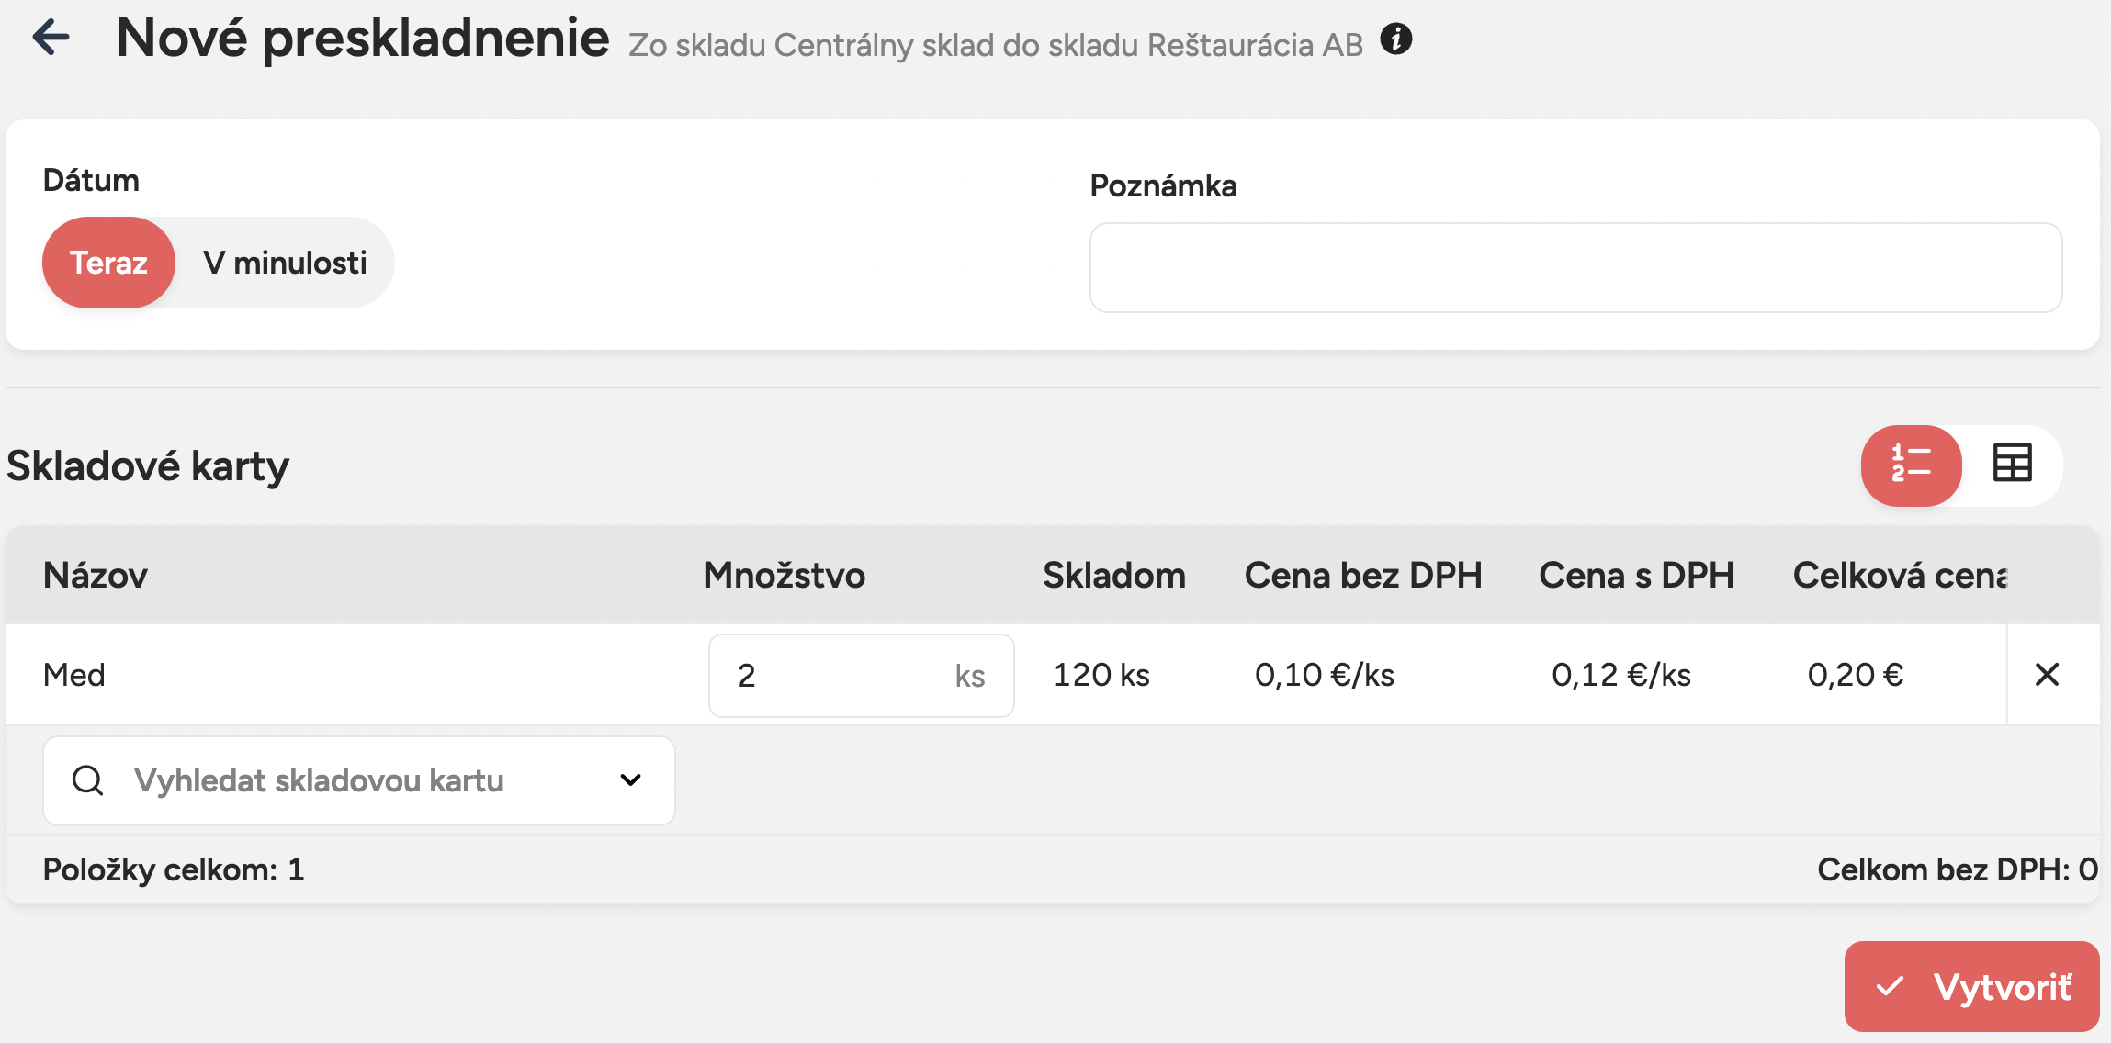This screenshot has height=1043, width=2111.
Task: Click the Množstvo column header
Action: 784,576
